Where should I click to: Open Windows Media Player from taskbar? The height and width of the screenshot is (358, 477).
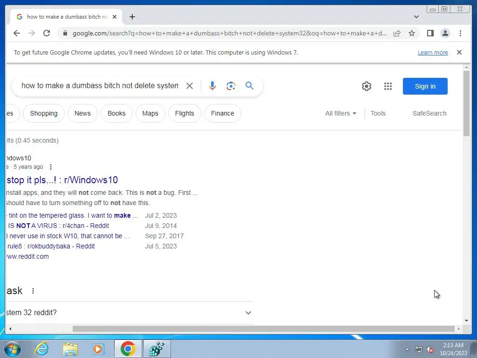click(98, 349)
